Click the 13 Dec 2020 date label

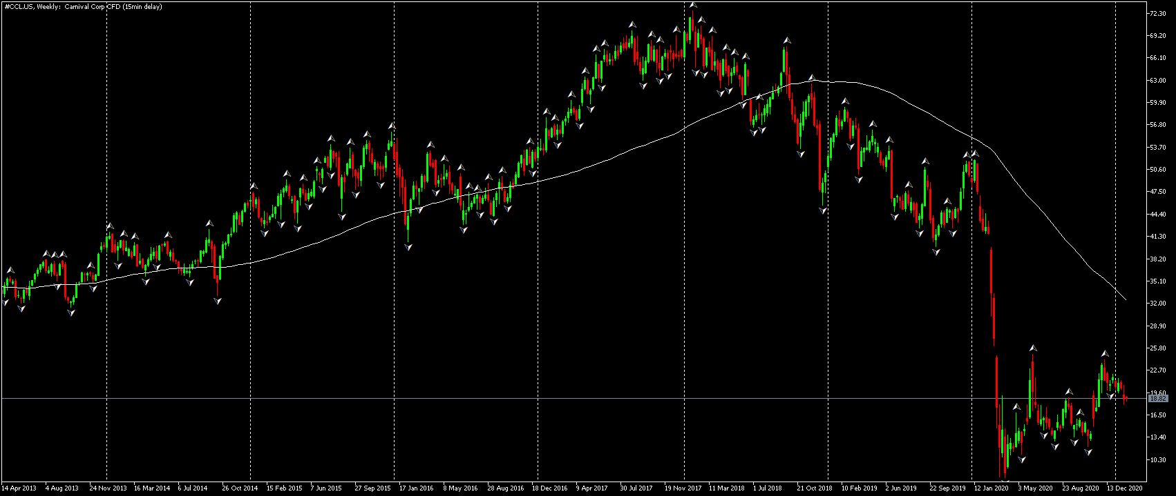pyautogui.click(x=1124, y=488)
